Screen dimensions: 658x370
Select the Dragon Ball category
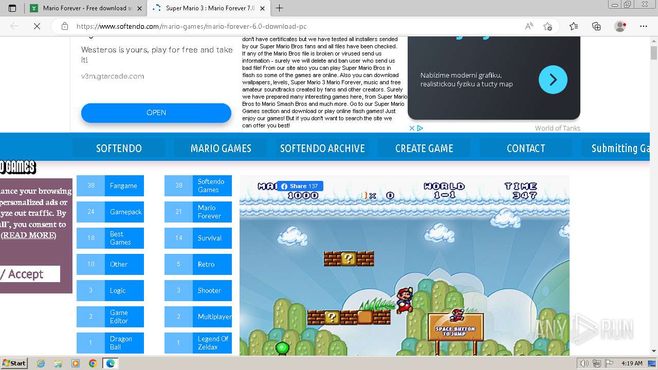click(110, 343)
